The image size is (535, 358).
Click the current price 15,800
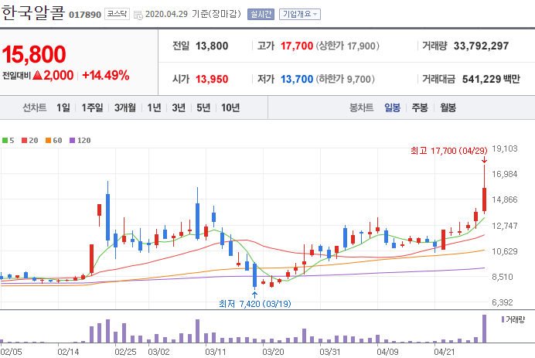pyautogui.click(x=34, y=54)
